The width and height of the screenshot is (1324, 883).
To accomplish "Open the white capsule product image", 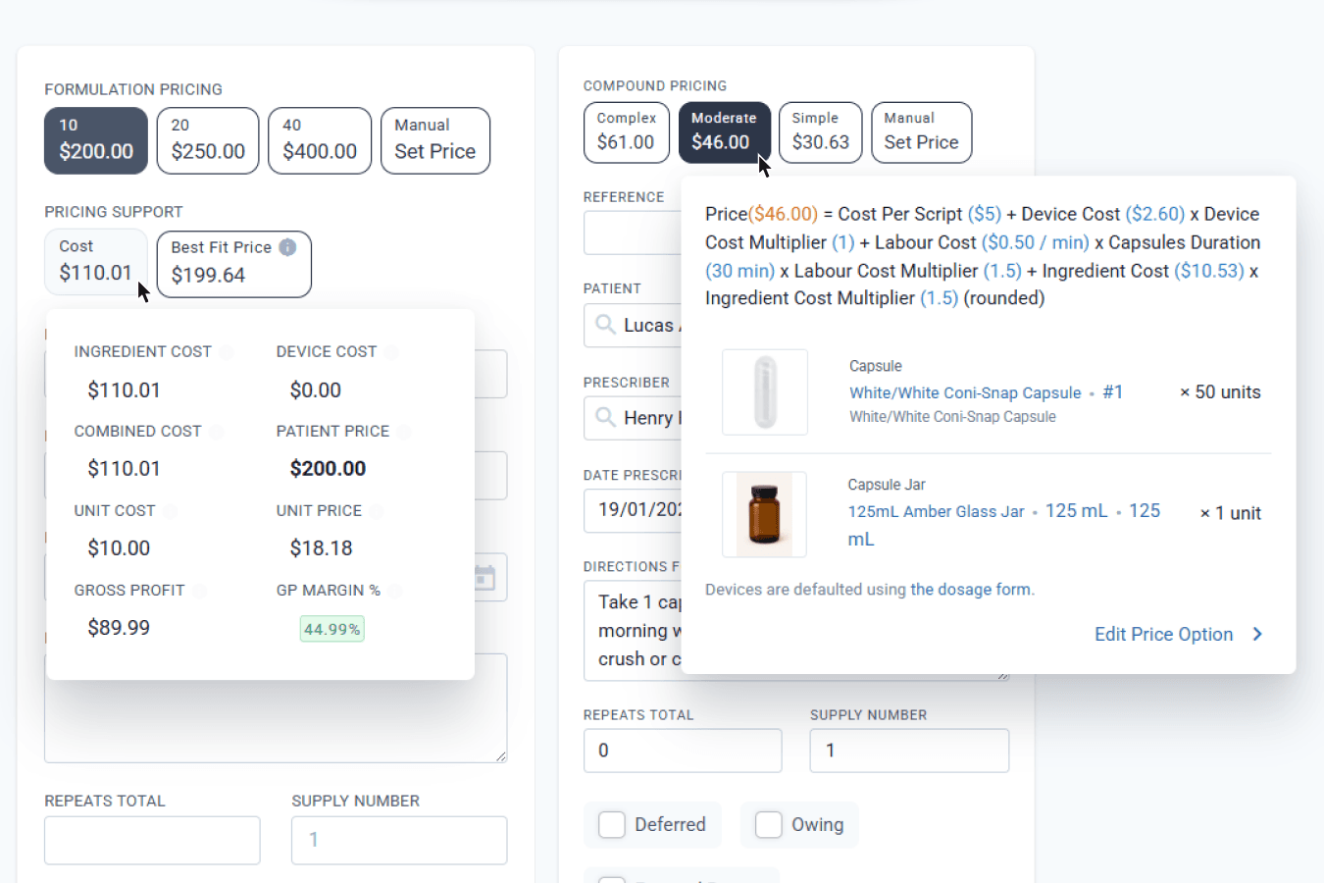I will (765, 392).
